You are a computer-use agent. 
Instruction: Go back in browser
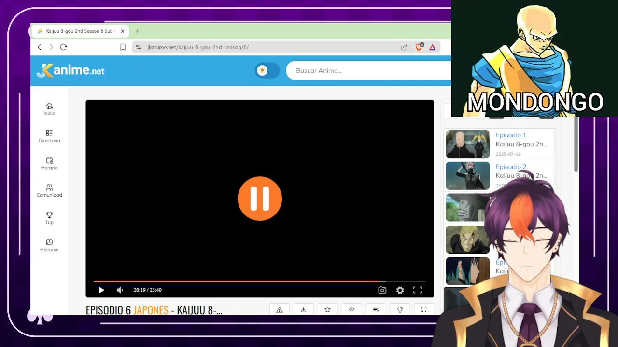(40, 47)
